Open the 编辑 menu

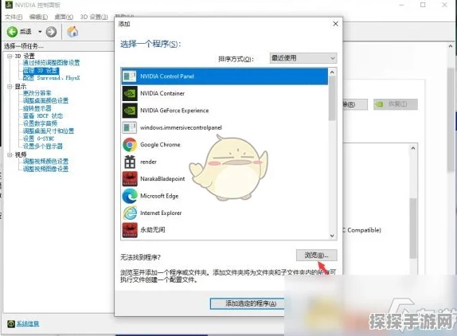[x=38, y=17]
